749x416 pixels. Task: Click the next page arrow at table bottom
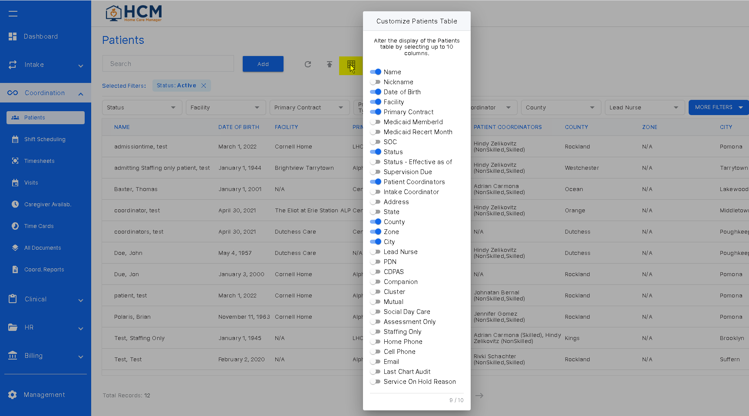(x=479, y=396)
